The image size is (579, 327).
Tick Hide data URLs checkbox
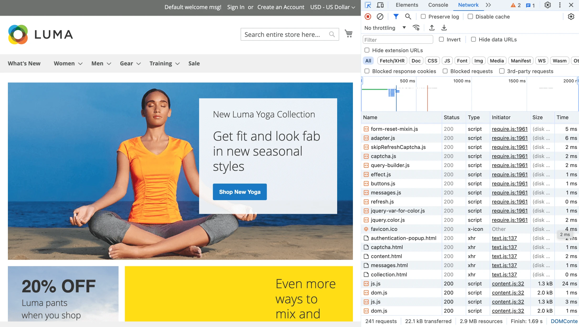(x=473, y=39)
